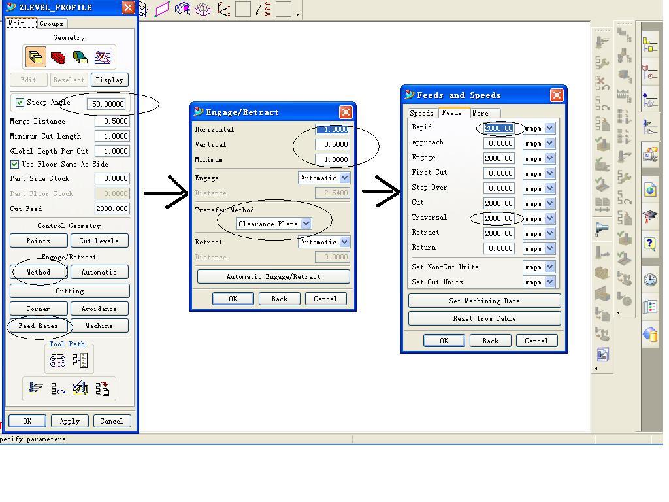Select the Part geometry icon
669x502 pixels.
(x=35, y=58)
